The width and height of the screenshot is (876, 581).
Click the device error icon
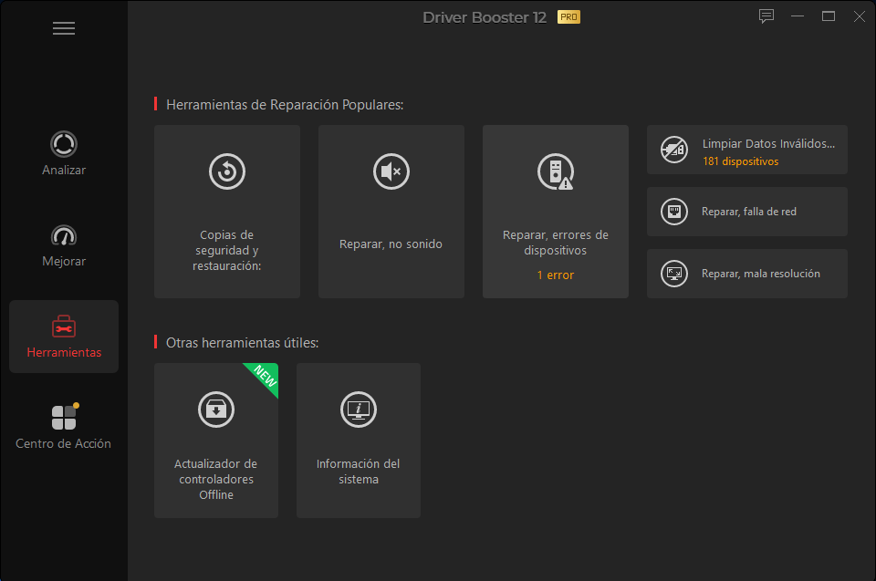(556, 171)
